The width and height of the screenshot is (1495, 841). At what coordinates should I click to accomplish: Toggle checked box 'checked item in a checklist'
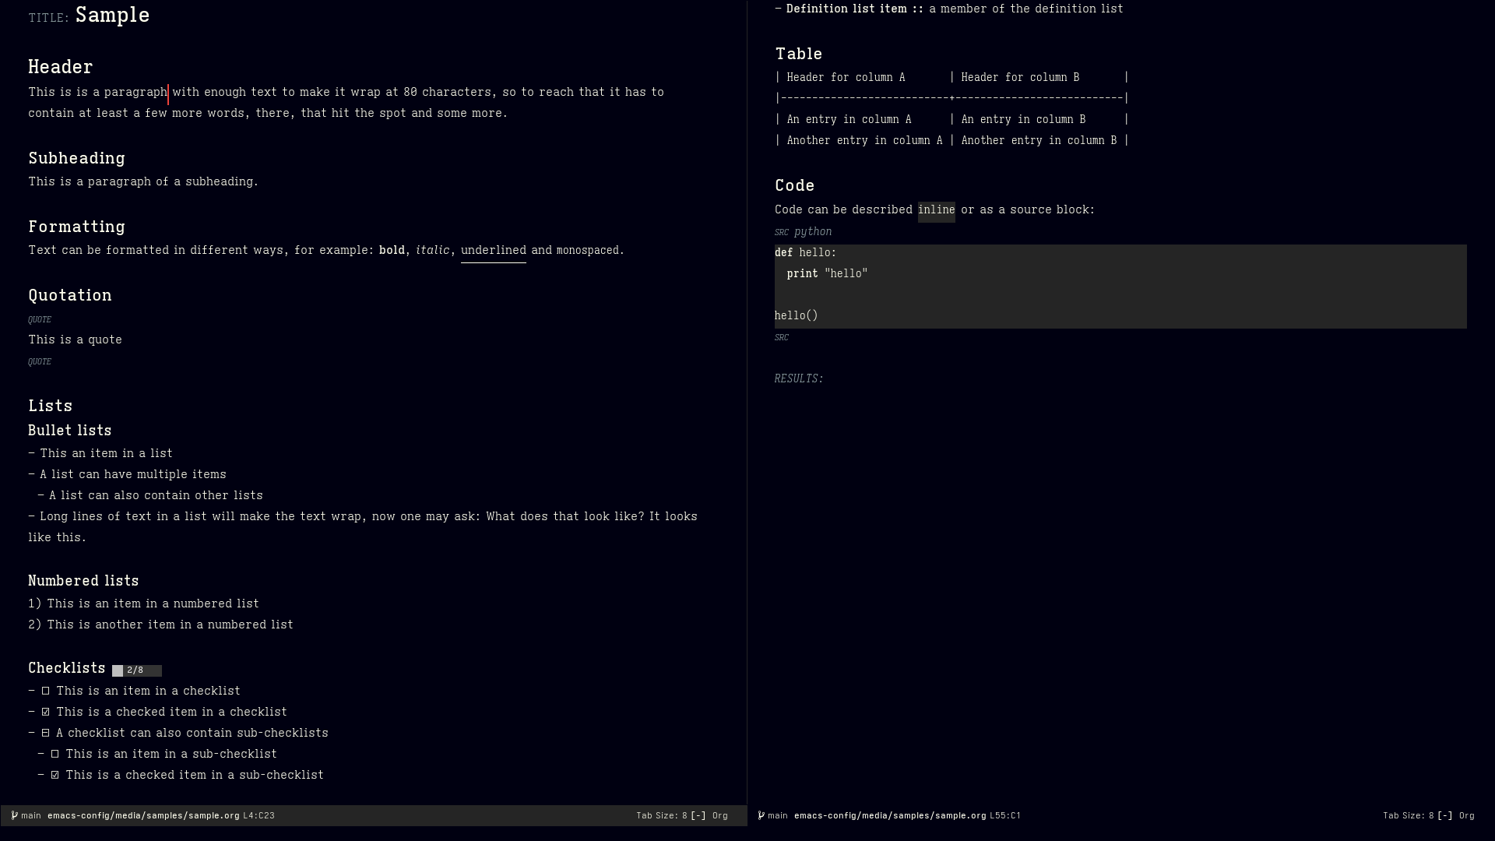coord(46,712)
